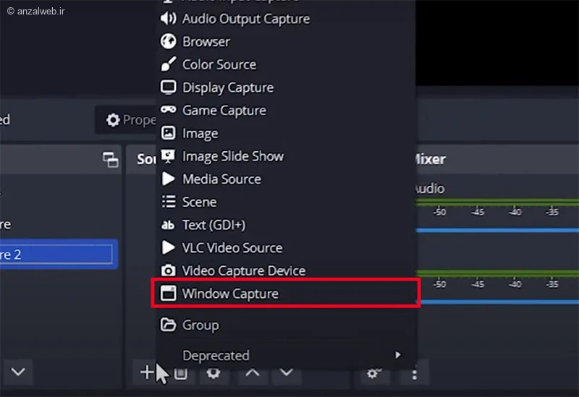Create a new source Group
This screenshot has height=397, width=579.
pyautogui.click(x=200, y=325)
